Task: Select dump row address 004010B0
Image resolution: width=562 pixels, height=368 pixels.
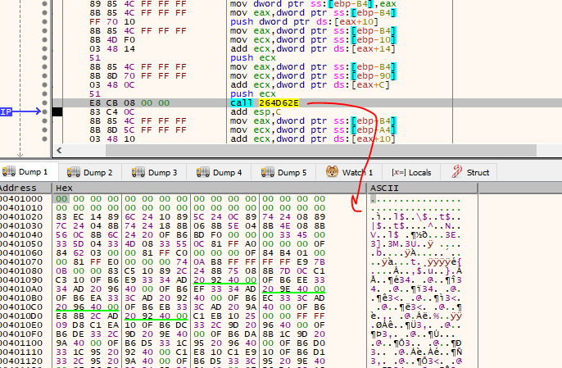Action: tap(21, 298)
